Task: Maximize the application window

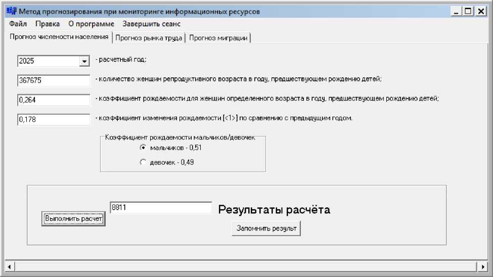Action: coord(468,12)
